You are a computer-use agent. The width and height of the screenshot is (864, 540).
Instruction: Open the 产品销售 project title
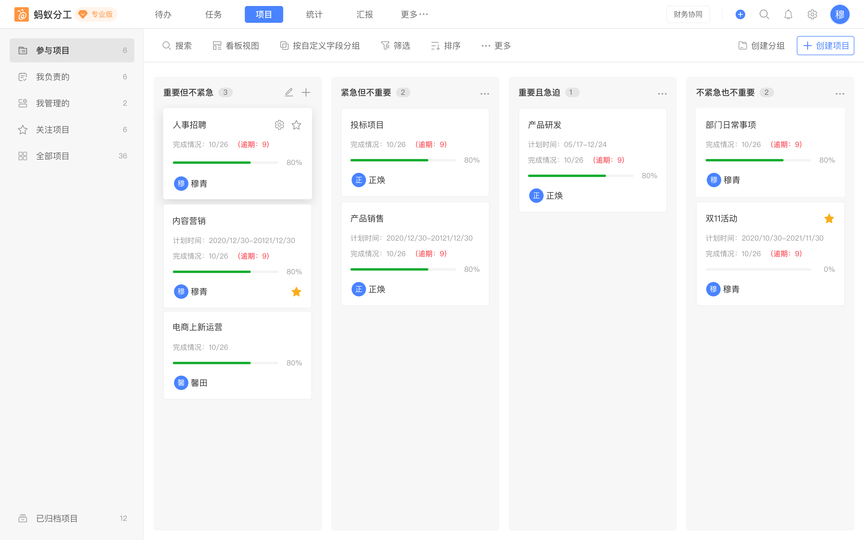point(367,218)
